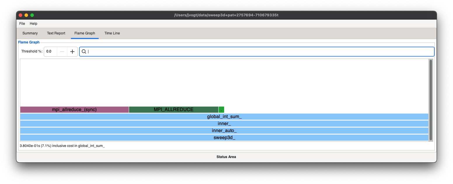The height and width of the screenshot is (184, 453).
Task: Open the File menu
Action: 22,24
